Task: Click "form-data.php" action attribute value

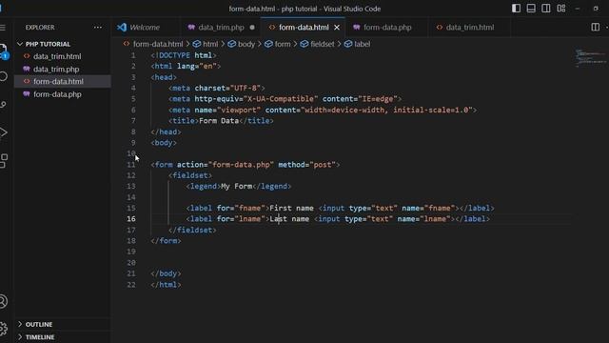Action: pos(241,165)
